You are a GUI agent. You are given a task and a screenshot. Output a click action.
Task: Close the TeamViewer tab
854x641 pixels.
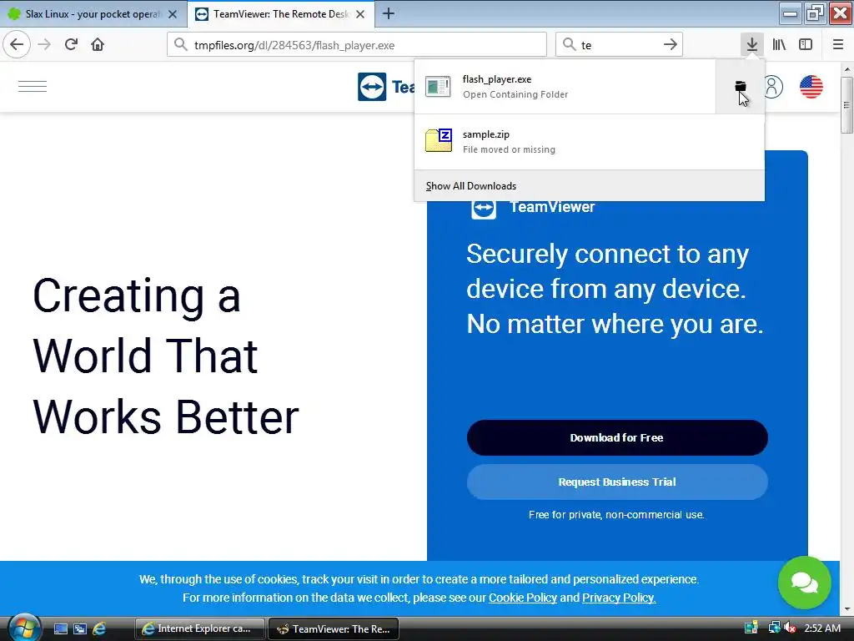360,14
